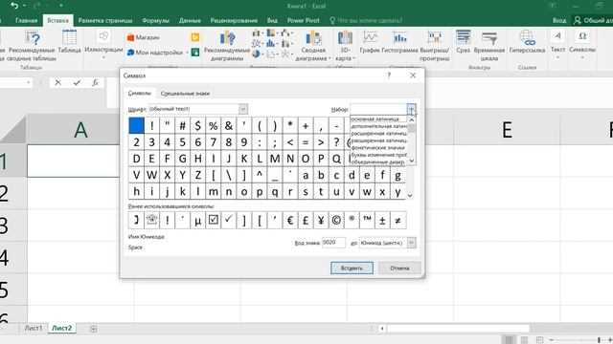Click the undo arrow in title bar
613x344 pixels.
(x=14, y=6)
